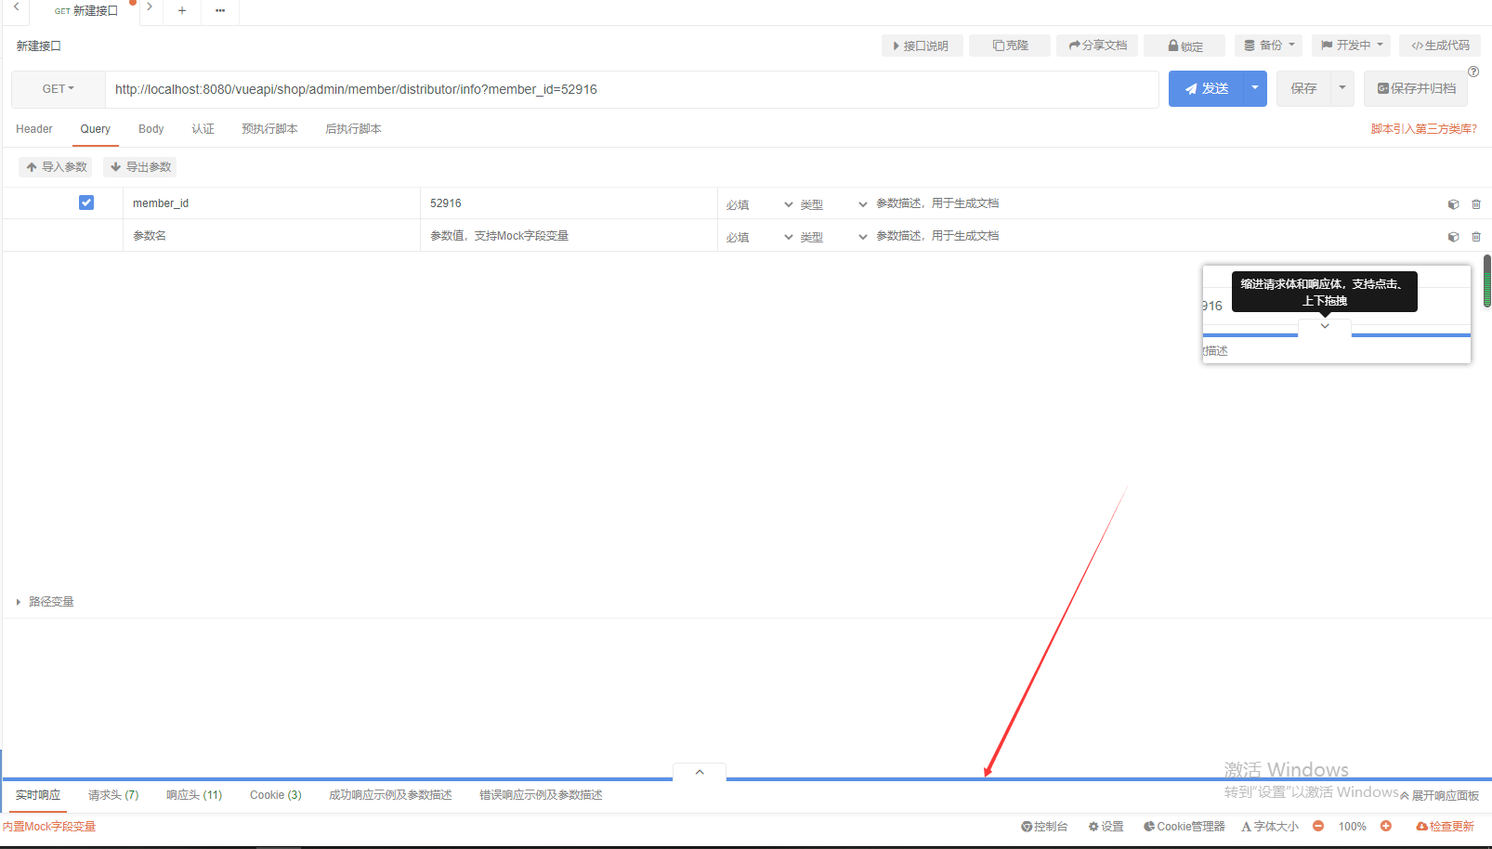The width and height of the screenshot is (1492, 849).
Task: Click the 保存 save button
Action: click(x=1303, y=88)
